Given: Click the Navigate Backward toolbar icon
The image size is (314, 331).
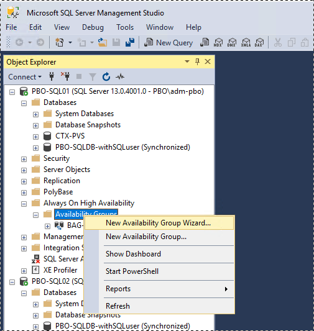Looking at the screenshot, I should coord(19,42).
